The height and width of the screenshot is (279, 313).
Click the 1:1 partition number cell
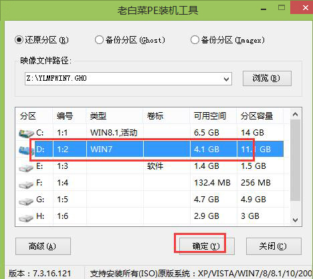62,133
